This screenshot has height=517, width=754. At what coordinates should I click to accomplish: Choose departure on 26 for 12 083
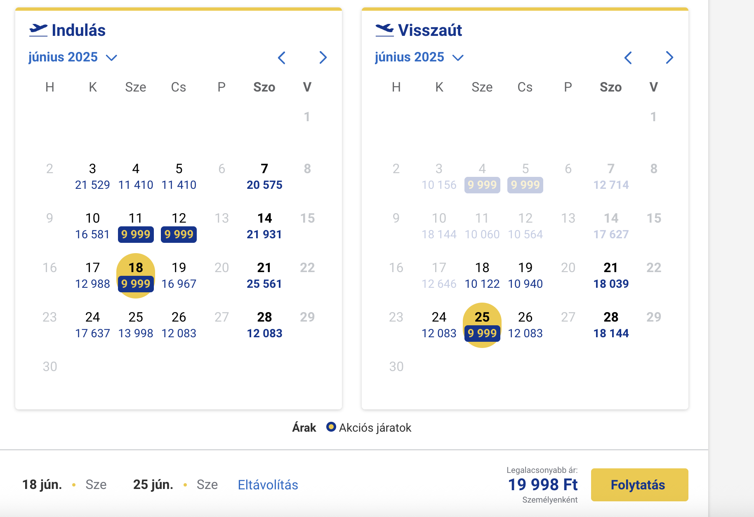point(179,325)
